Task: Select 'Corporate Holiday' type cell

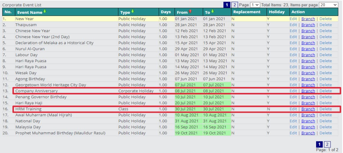Action: click(x=136, y=91)
